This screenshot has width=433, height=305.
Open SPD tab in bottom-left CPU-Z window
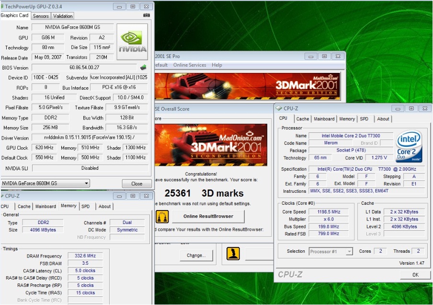86,206
